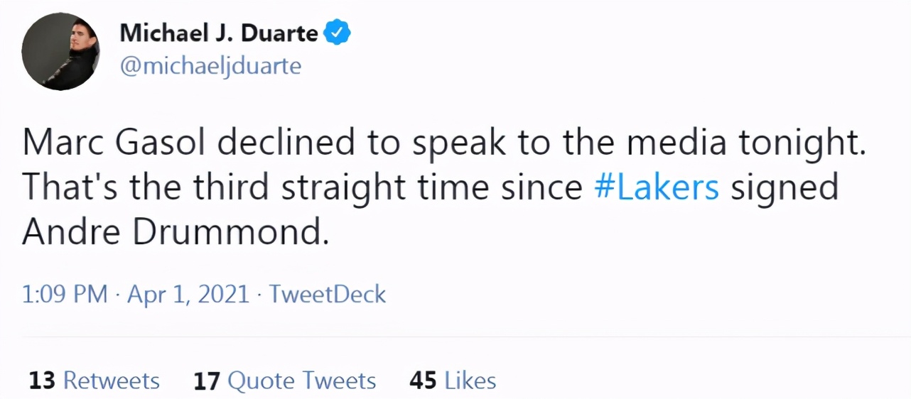View the Retweets list
The height and width of the screenshot is (399, 911).
click(112, 381)
